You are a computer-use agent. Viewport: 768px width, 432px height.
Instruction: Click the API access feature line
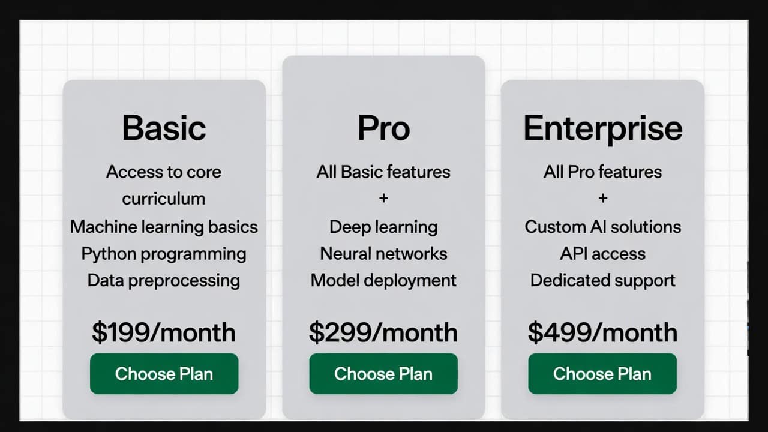[x=603, y=253]
